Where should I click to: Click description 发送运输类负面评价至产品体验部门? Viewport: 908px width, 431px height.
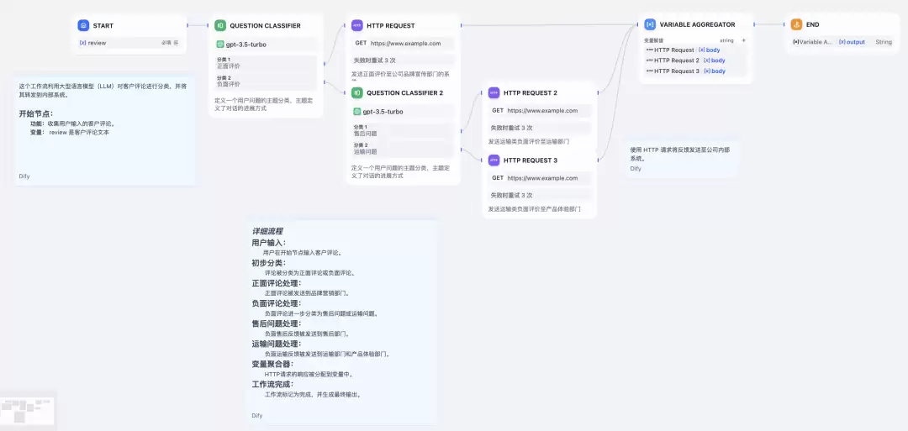point(535,209)
